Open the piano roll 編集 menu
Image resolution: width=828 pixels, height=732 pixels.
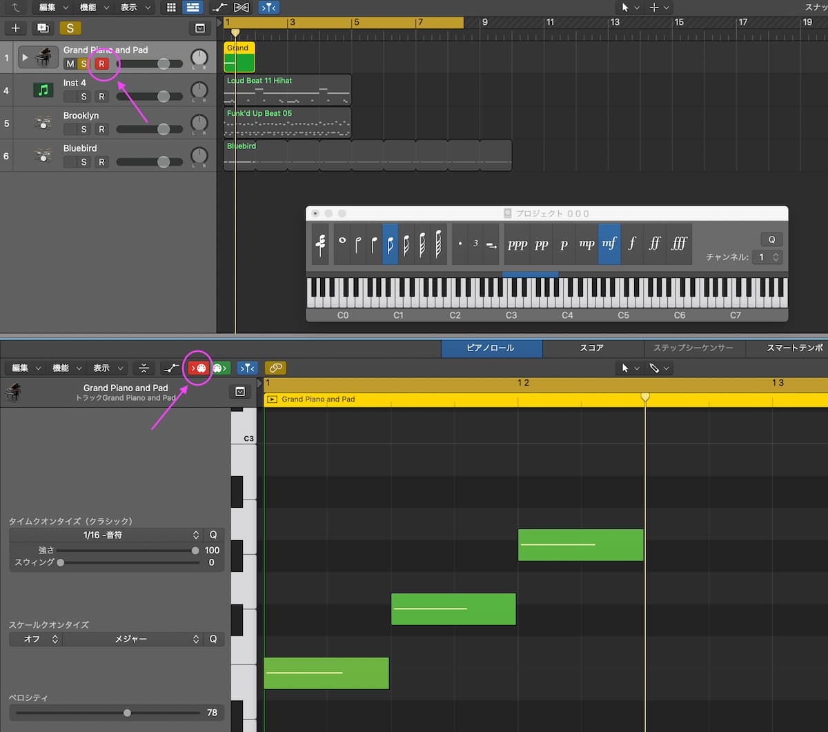25,368
